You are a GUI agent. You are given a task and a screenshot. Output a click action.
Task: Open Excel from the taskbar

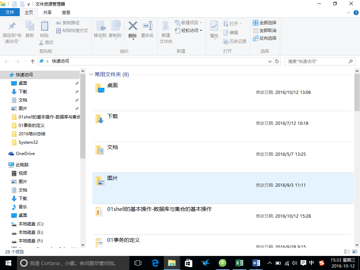tap(239, 263)
